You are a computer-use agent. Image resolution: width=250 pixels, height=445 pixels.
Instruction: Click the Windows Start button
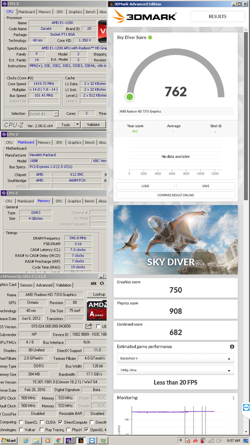point(9,441)
